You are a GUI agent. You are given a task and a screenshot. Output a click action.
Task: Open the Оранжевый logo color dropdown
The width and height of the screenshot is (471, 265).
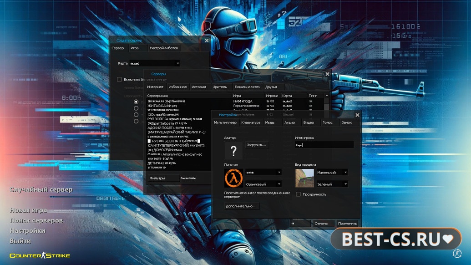click(x=263, y=184)
